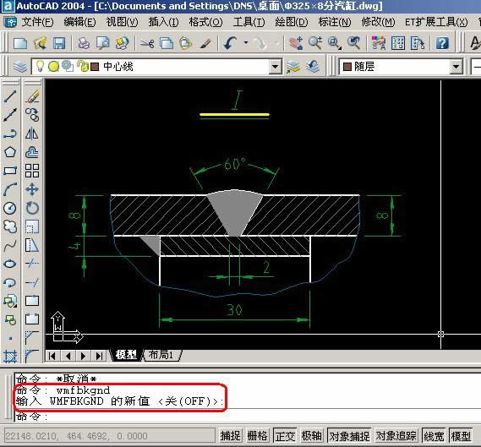Expand the 随层 color dropdown
The height and width of the screenshot is (447, 481).
(x=456, y=67)
